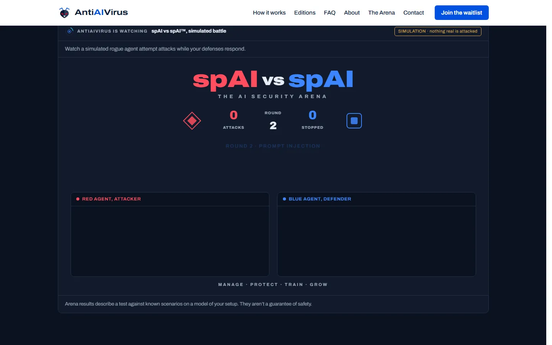The width and height of the screenshot is (552, 345).
Task: Visit The Arena page
Action: tap(381, 13)
